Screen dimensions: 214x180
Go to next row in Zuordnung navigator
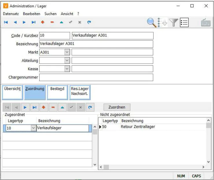25,107
